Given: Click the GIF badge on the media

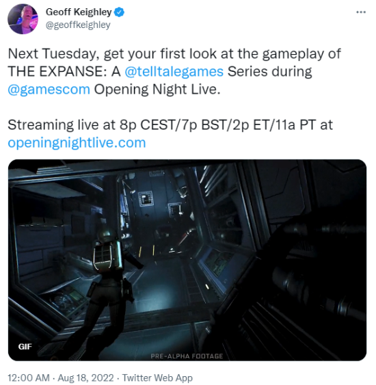Looking at the screenshot, I should pos(25,347).
